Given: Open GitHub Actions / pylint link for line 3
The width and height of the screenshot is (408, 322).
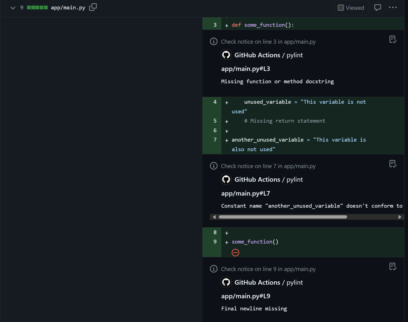Looking at the screenshot, I should [269, 55].
